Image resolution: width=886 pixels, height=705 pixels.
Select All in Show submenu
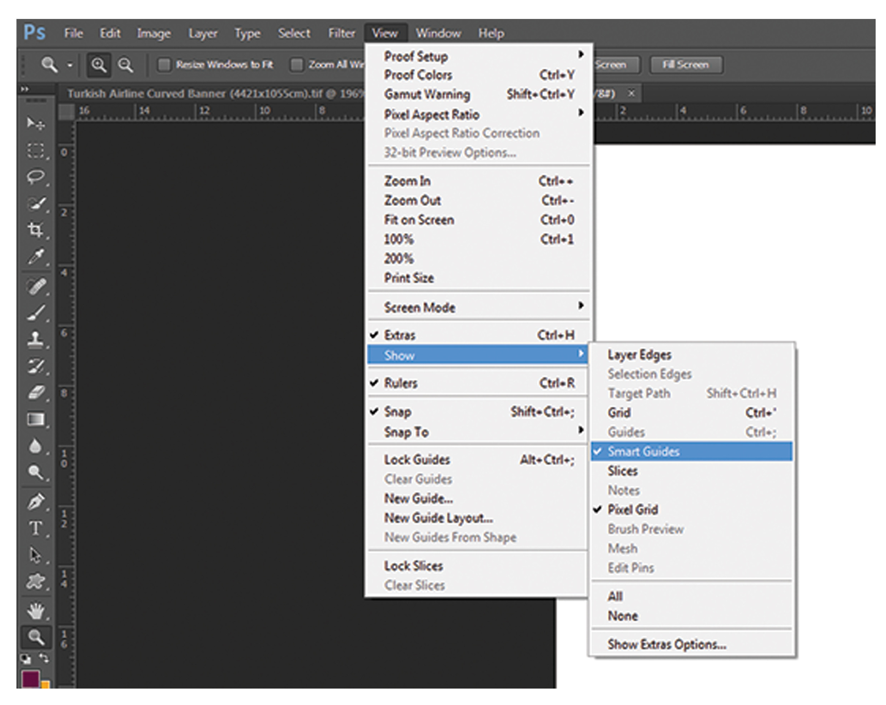(692, 596)
